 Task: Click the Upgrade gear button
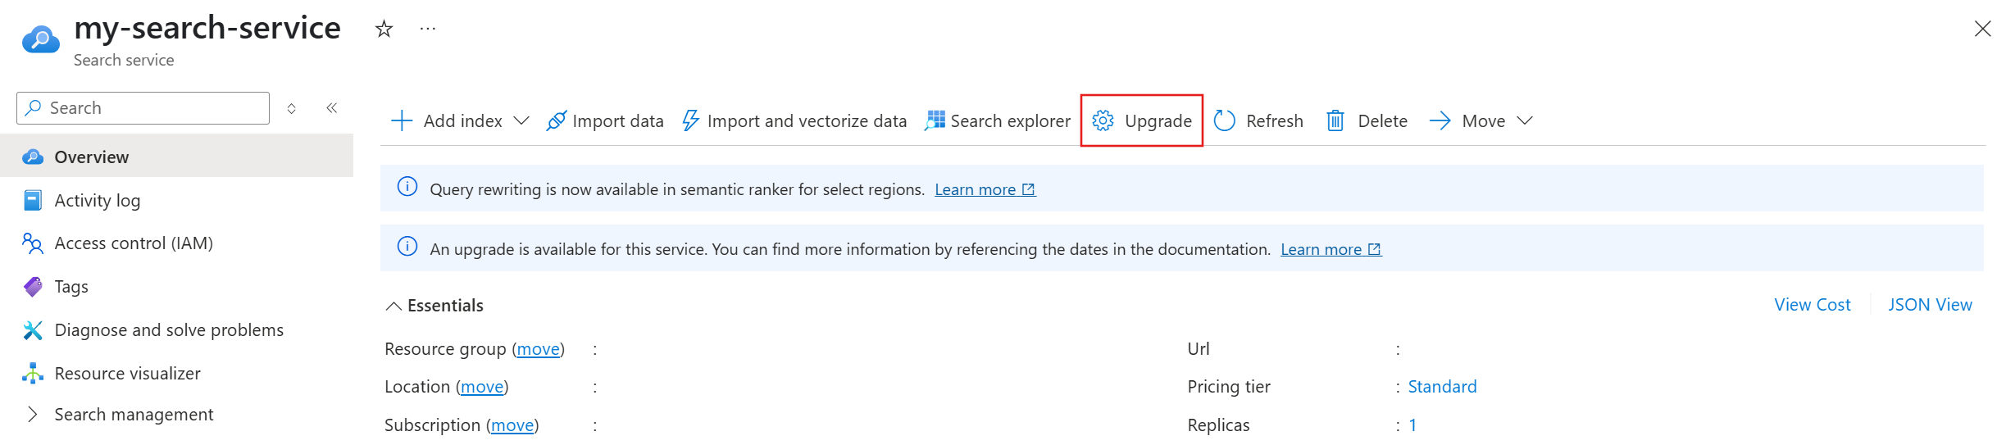click(x=1141, y=121)
